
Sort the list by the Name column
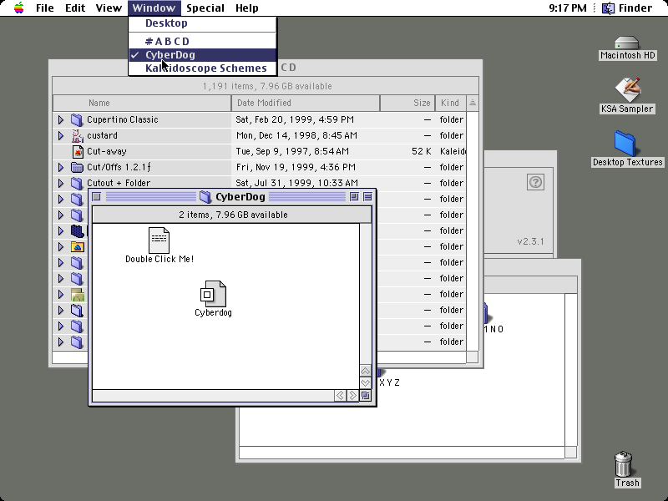(x=142, y=103)
